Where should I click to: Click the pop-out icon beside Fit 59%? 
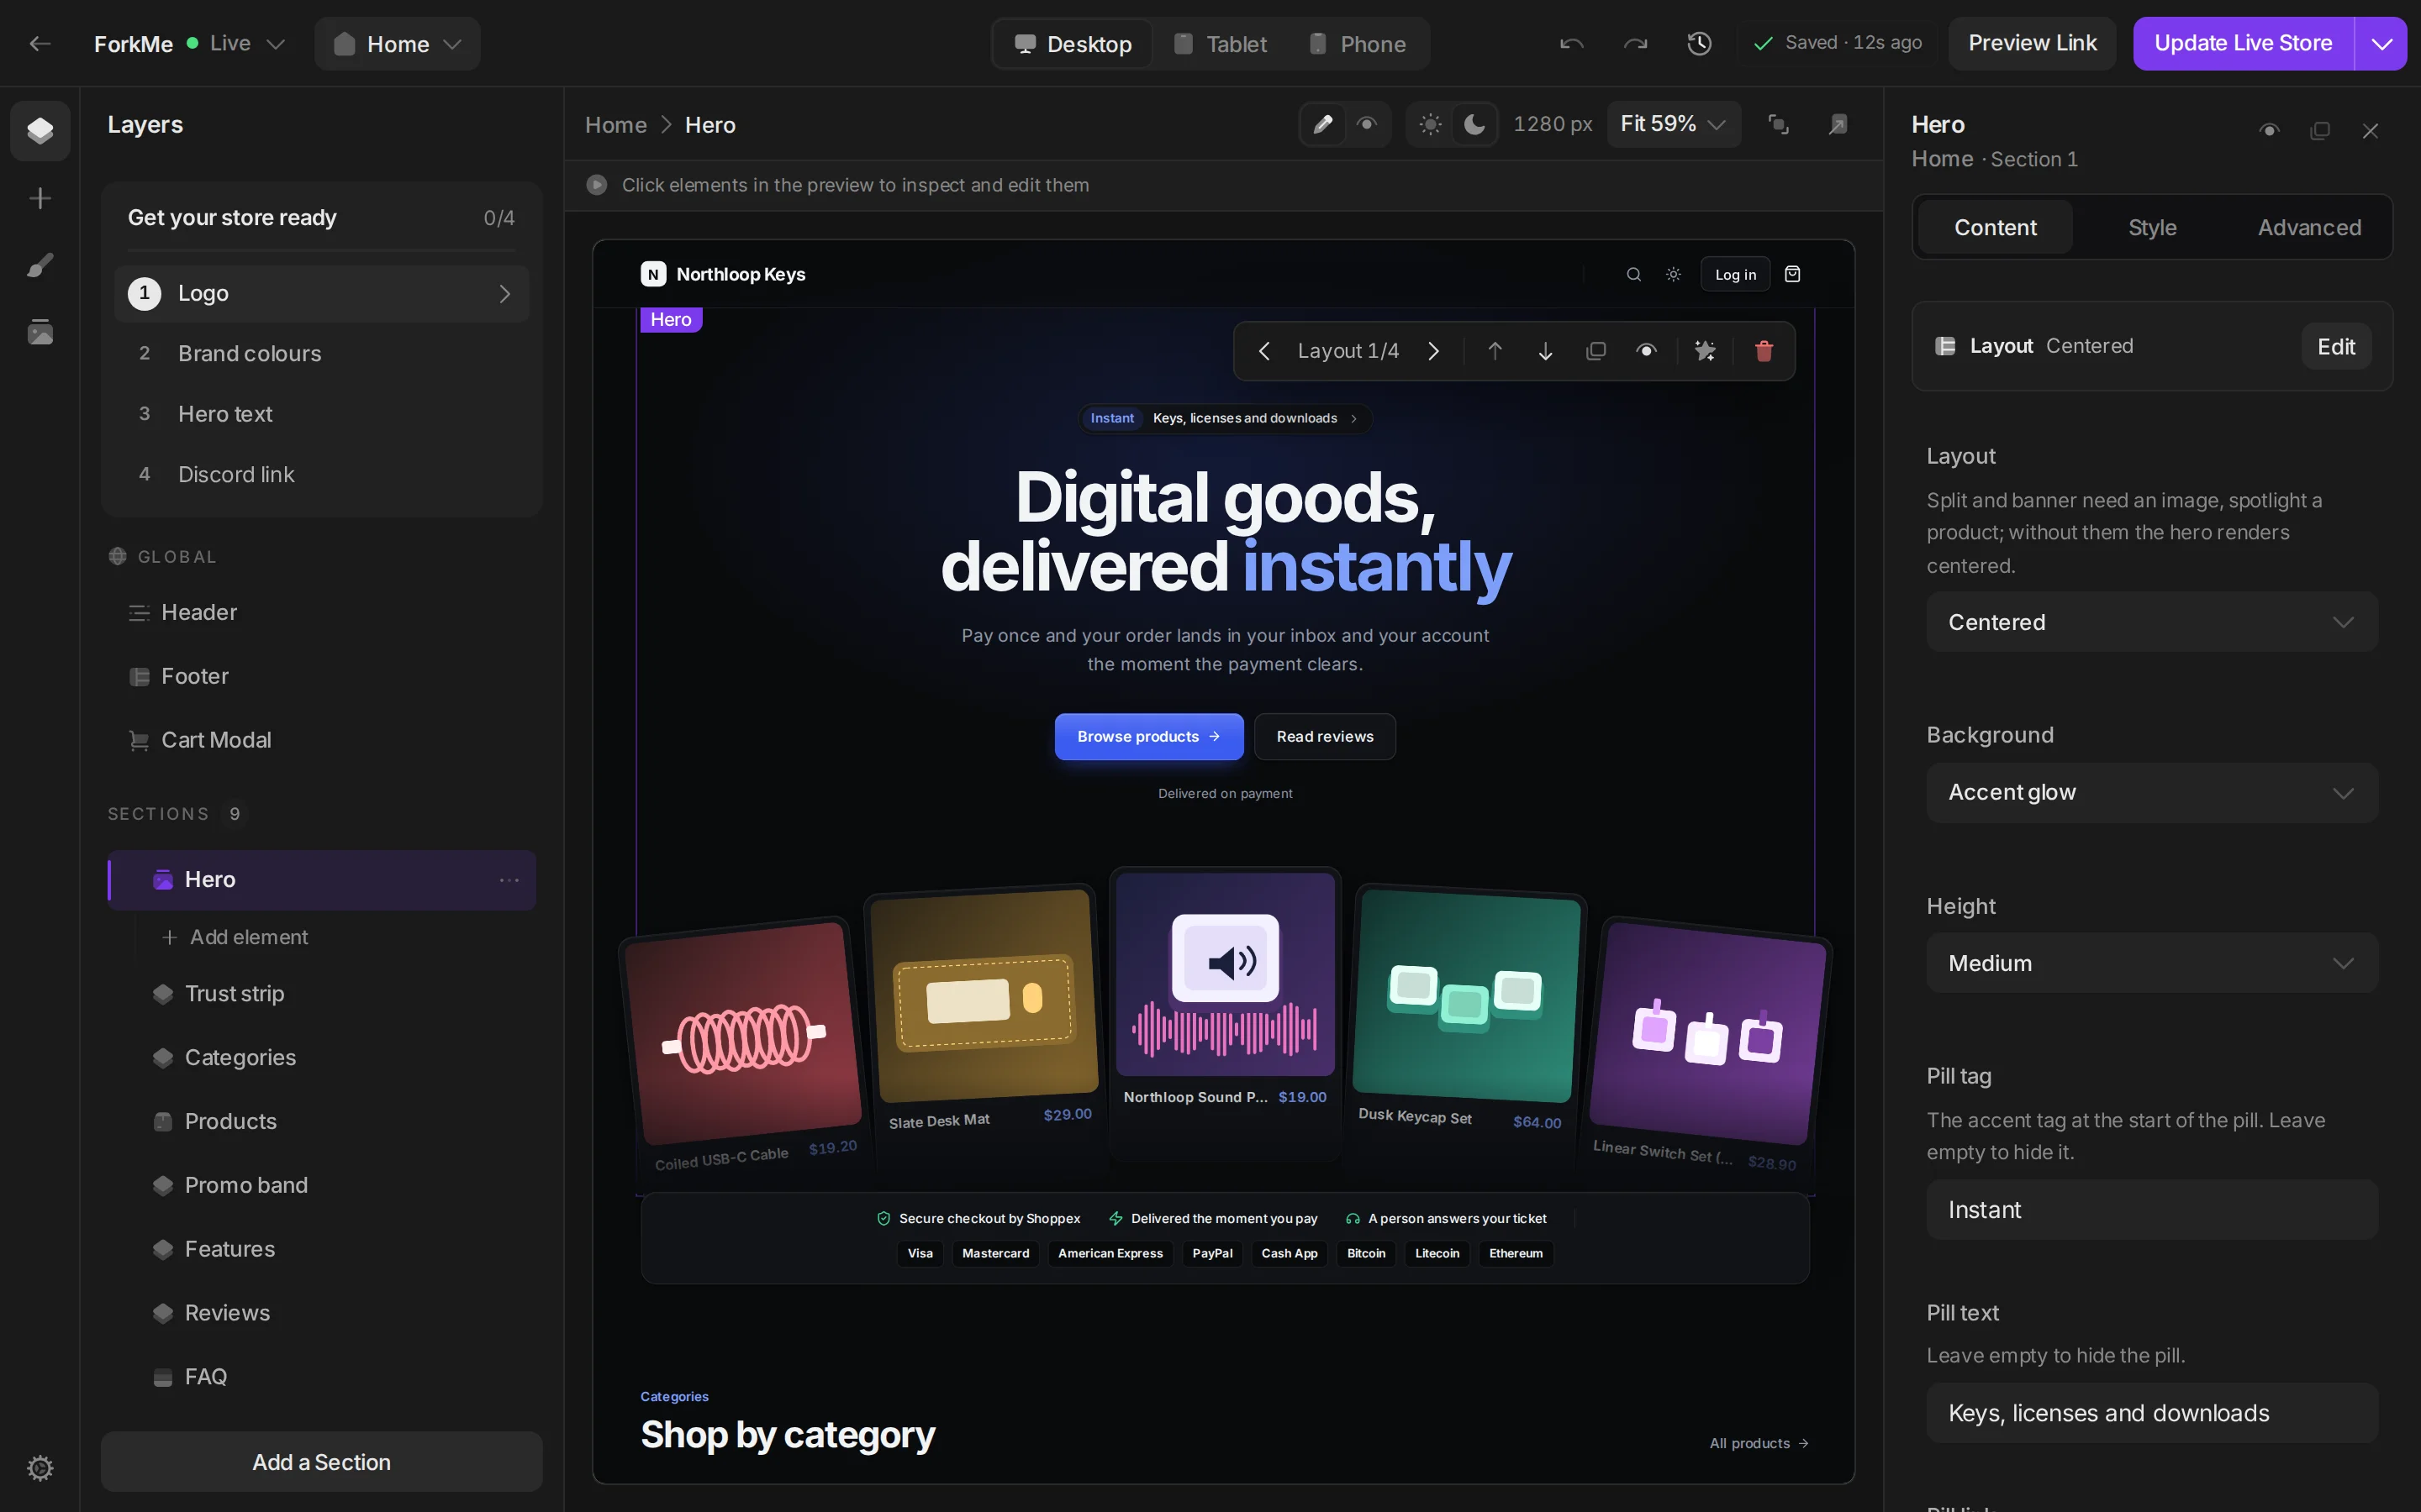pos(1838,124)
